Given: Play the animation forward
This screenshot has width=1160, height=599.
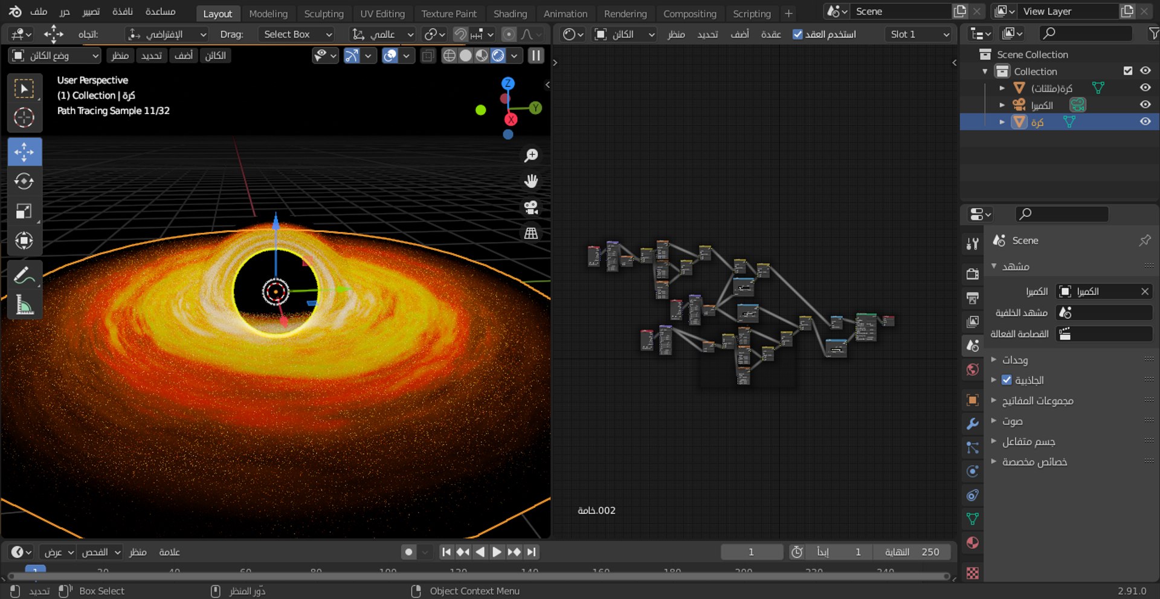Looking at the screenshot, I should coord(497,552).
